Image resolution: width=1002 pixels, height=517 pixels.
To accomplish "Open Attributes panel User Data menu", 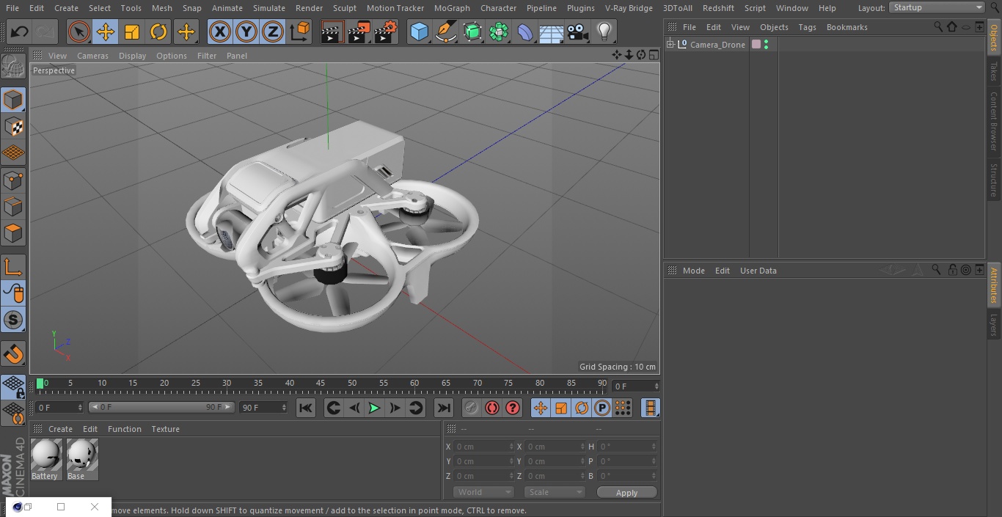I will (758, 271).
